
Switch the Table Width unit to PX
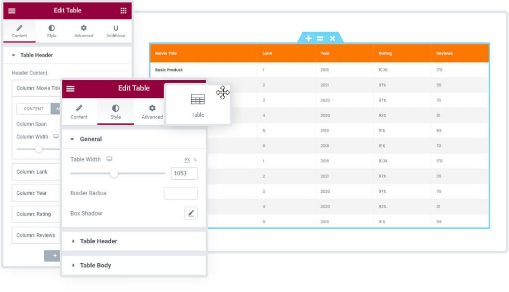coord(187,159)
